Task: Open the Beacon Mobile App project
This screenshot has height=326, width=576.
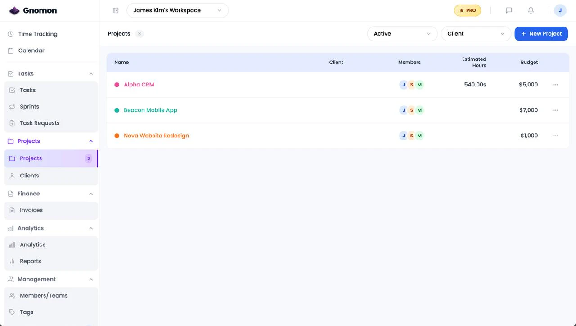Action: [151, 110]
